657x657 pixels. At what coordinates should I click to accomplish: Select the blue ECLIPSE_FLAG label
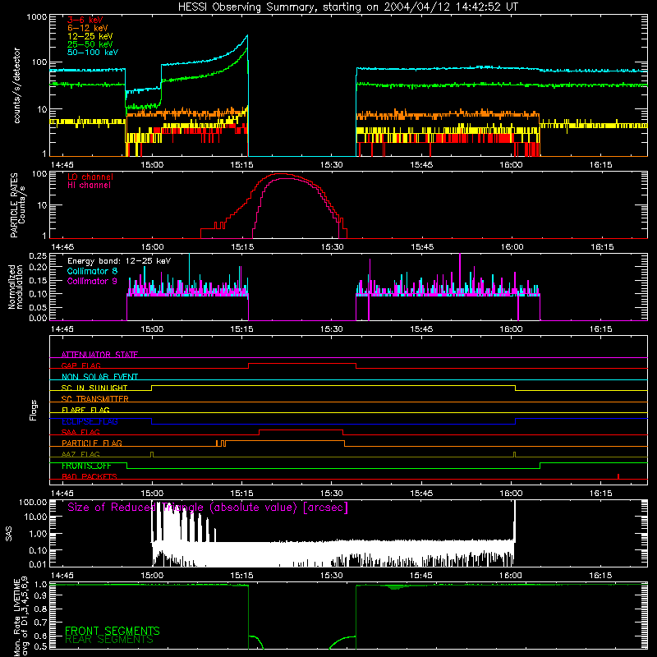90,421
